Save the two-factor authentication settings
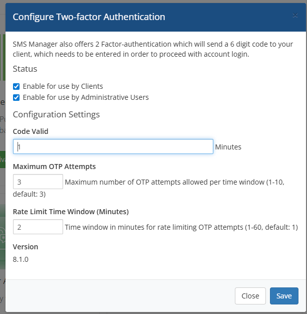Screen dimensions: 307x314 [284, 296]
